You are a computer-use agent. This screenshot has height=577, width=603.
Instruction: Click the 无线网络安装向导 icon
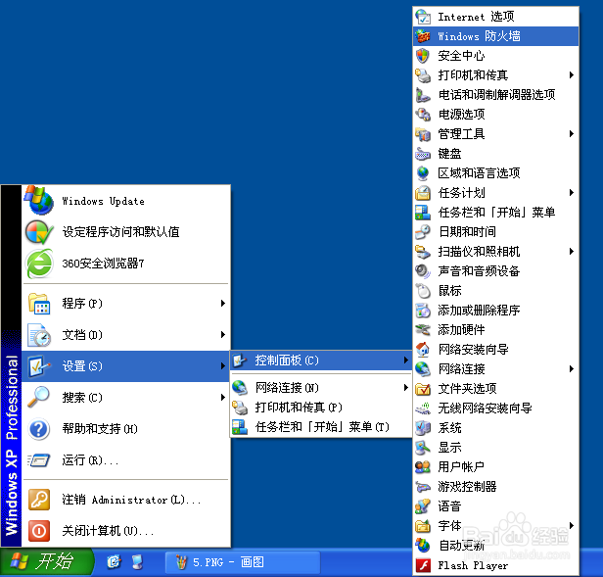point(423,409)
